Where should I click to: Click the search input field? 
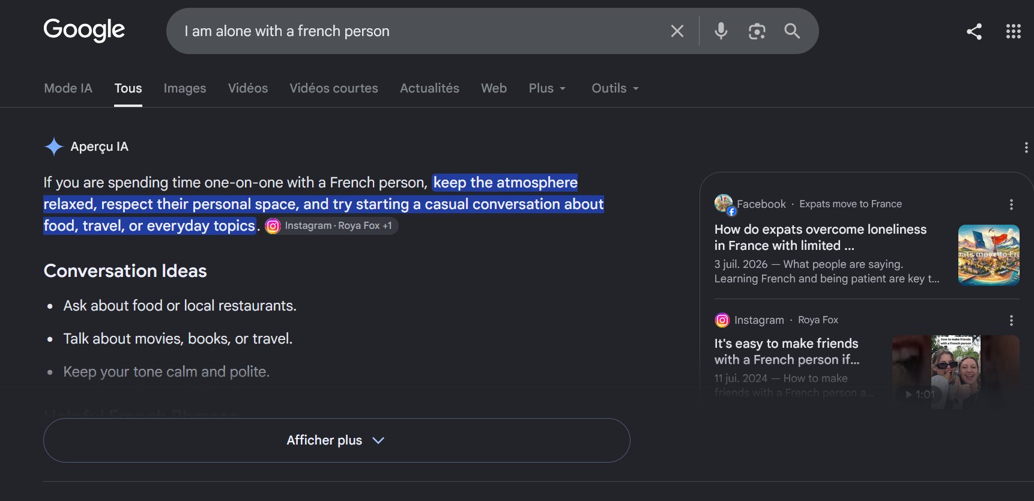(420, 31)
